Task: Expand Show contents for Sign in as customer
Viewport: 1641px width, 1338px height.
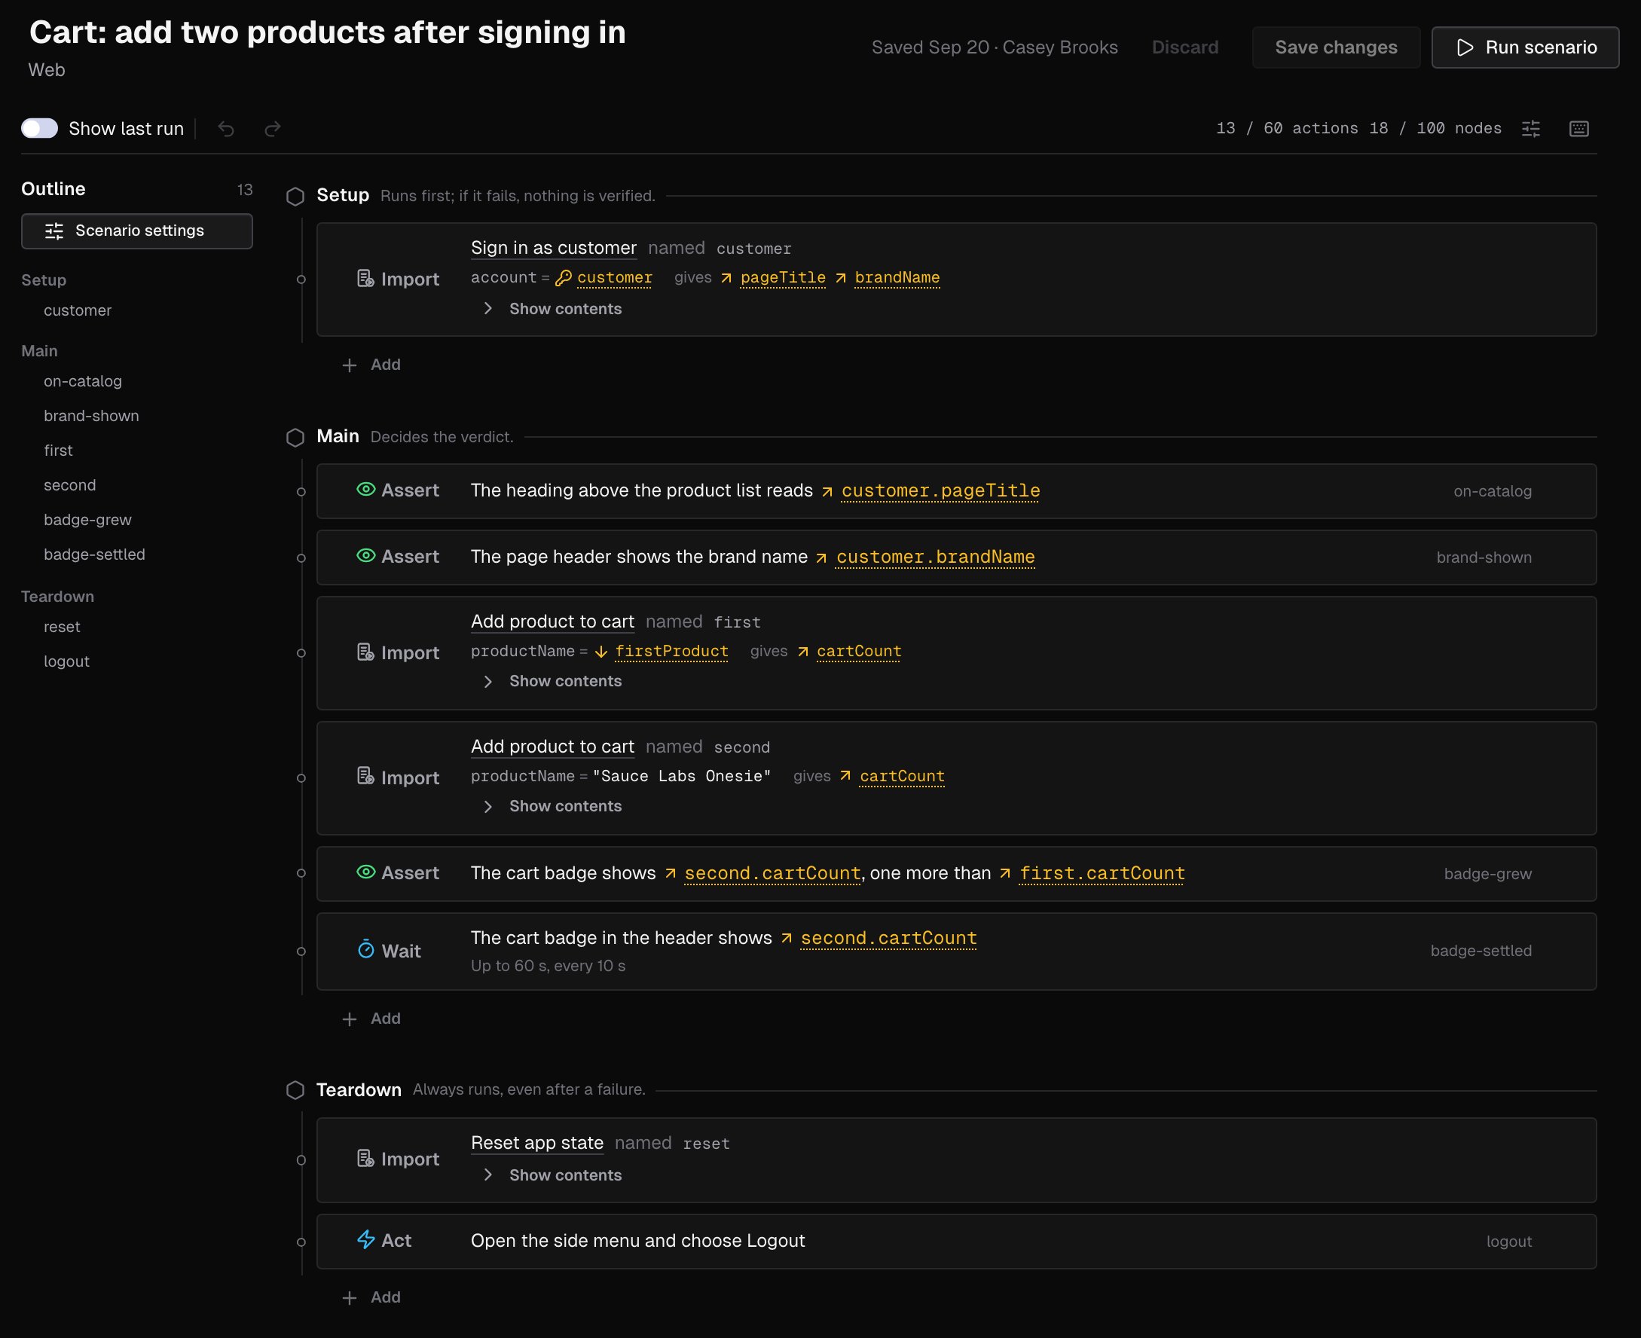Action: coord(554,309)
